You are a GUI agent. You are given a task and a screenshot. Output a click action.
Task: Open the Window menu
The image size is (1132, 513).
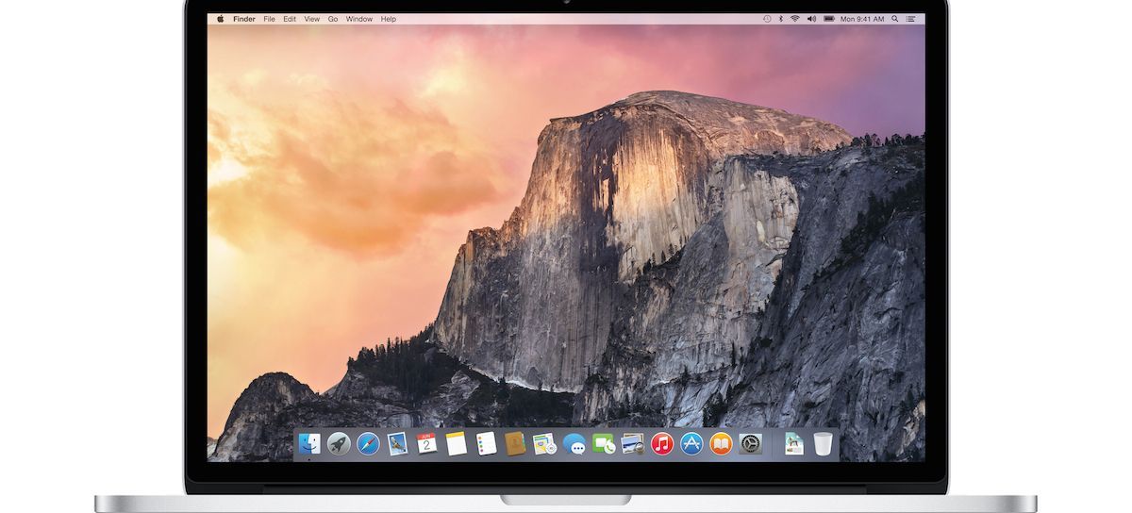coord(358,19)
